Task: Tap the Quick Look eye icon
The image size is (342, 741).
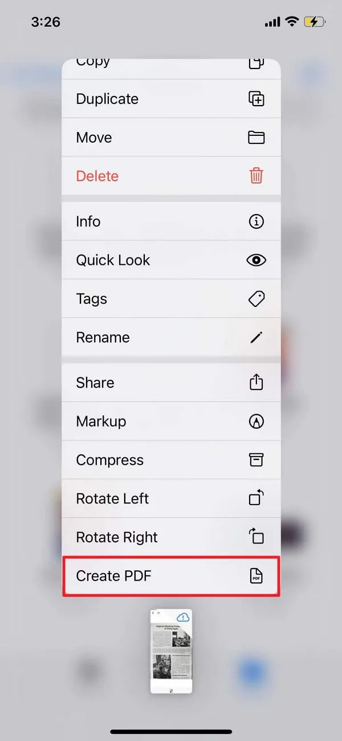Action: click(256, 260)
